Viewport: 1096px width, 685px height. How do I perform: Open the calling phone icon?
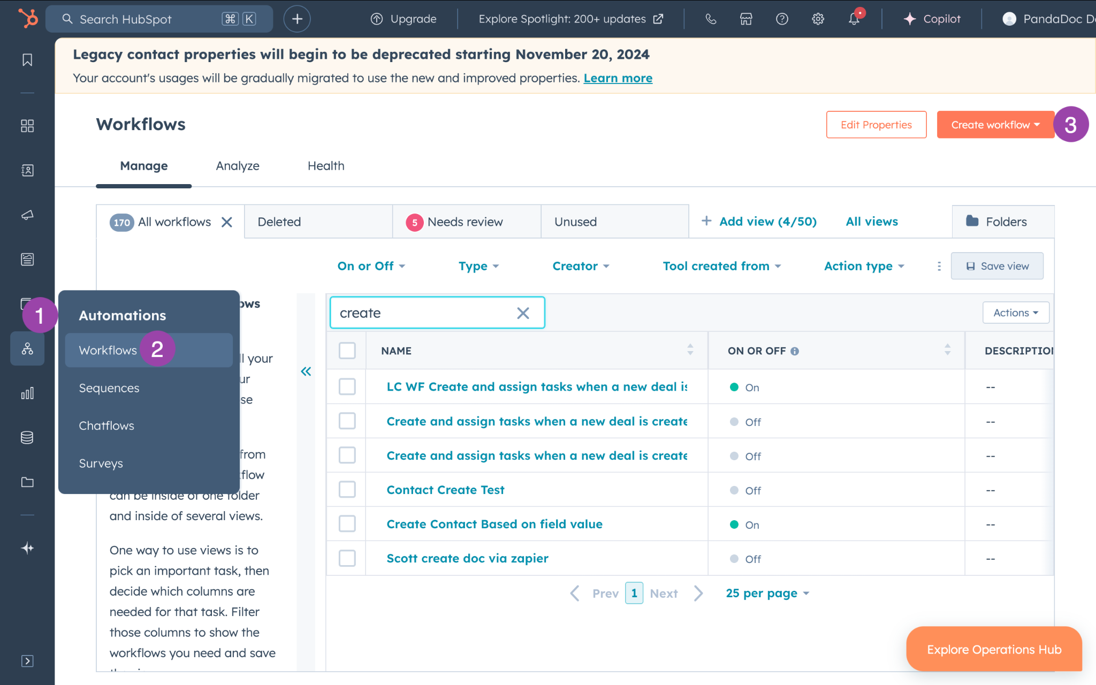tap(711, 19)
